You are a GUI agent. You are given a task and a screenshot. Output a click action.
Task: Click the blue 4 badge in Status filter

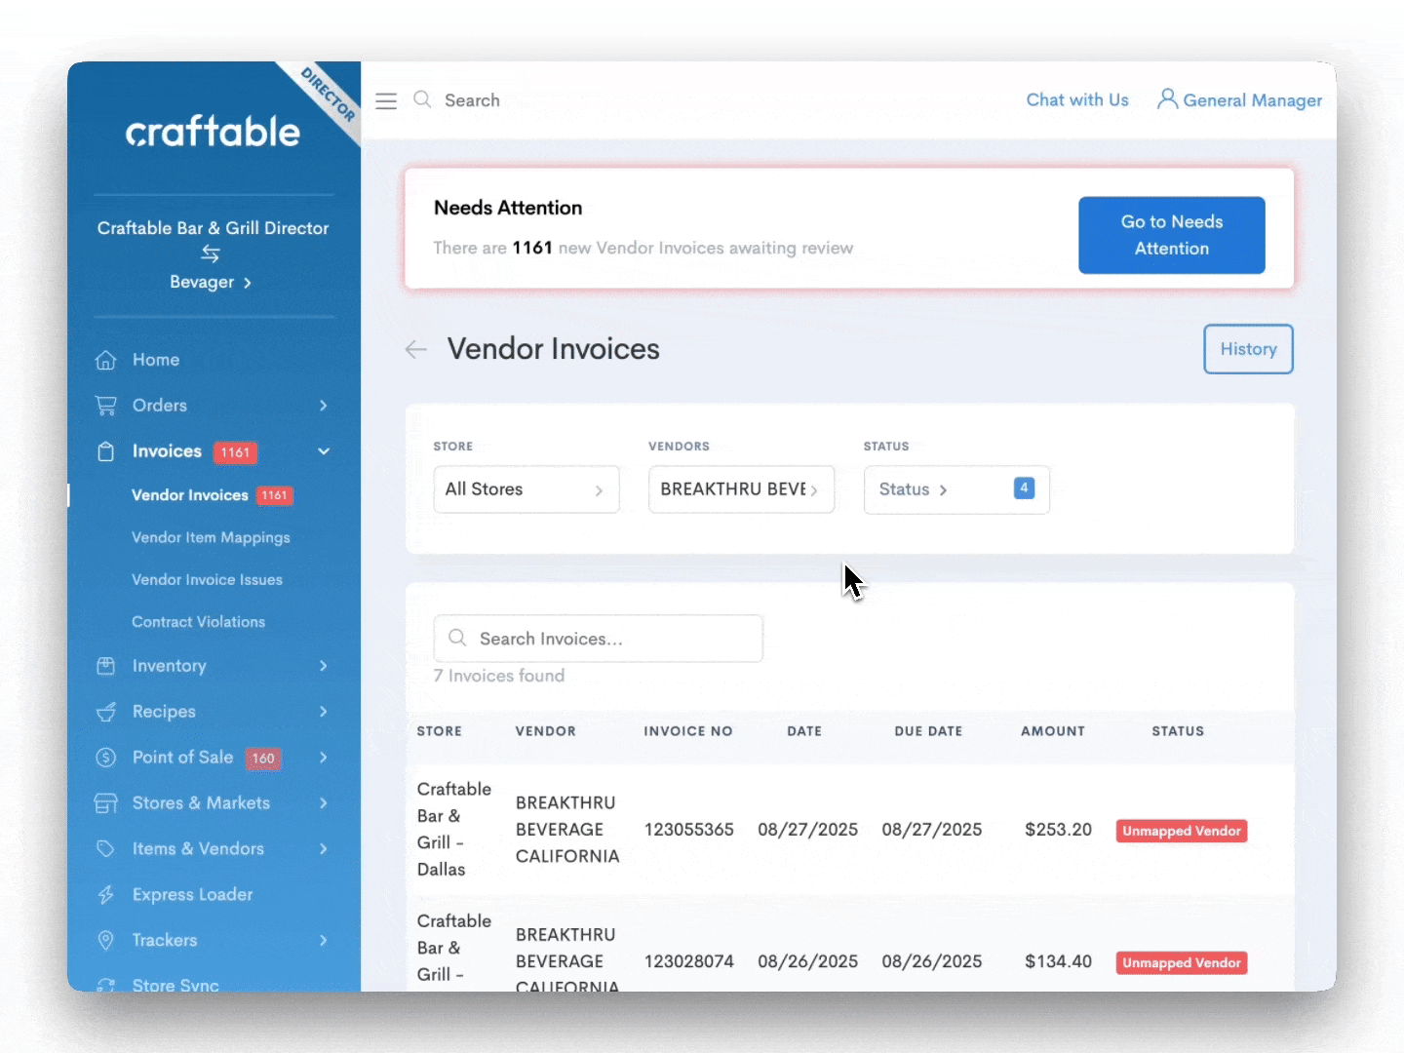click(x=1024, y=488)
